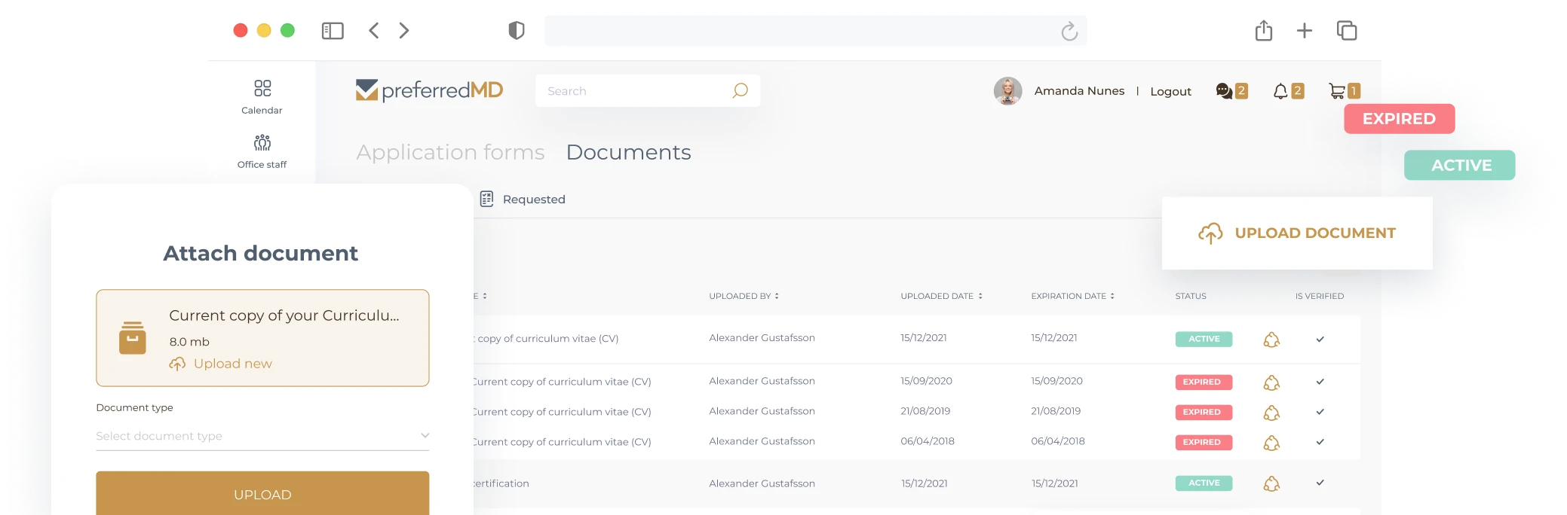Click the search magnifier icon
This screenshot has width=1567, height=515.
tap(740, 90)
